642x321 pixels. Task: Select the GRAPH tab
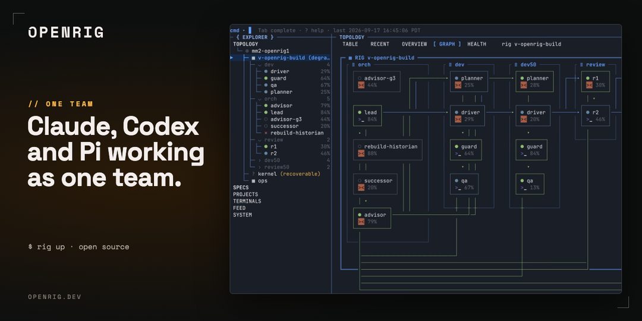(446, 44)
